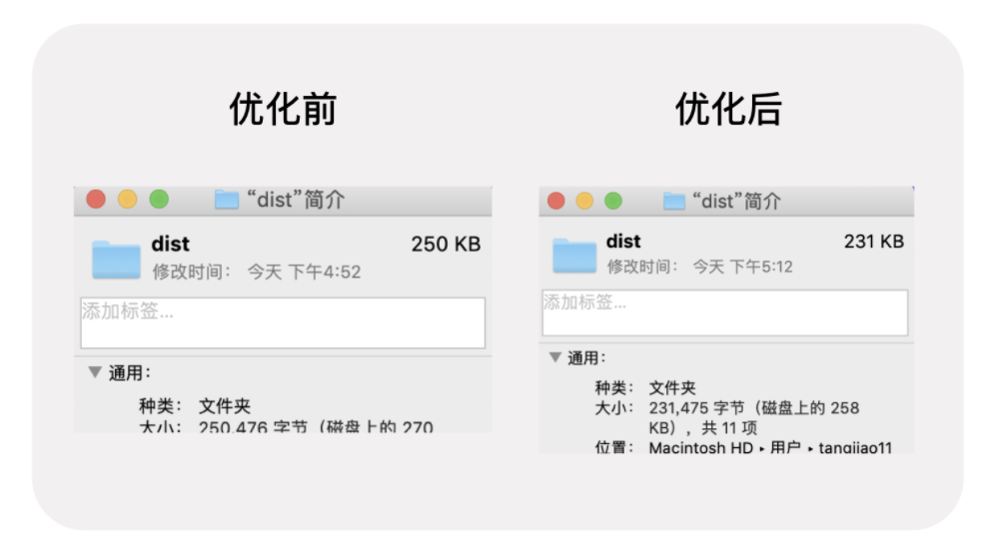Zoom the right dist info window with green button
This screenshot has width=987, height=535.
pos(613,201)
